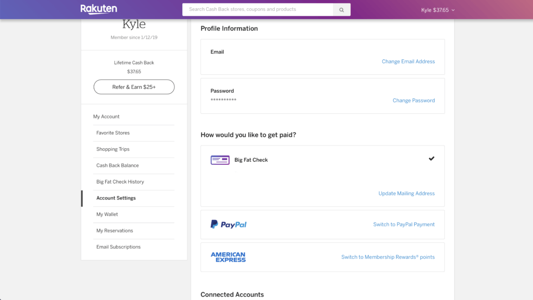The width and height of the screenshot is (533, 300).
Task: Focus the Search Cash Back stores field
Action: click(258, 9)
